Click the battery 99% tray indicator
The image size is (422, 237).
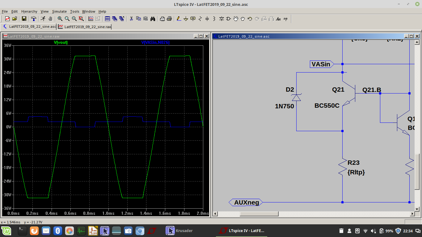coord(386,231)
